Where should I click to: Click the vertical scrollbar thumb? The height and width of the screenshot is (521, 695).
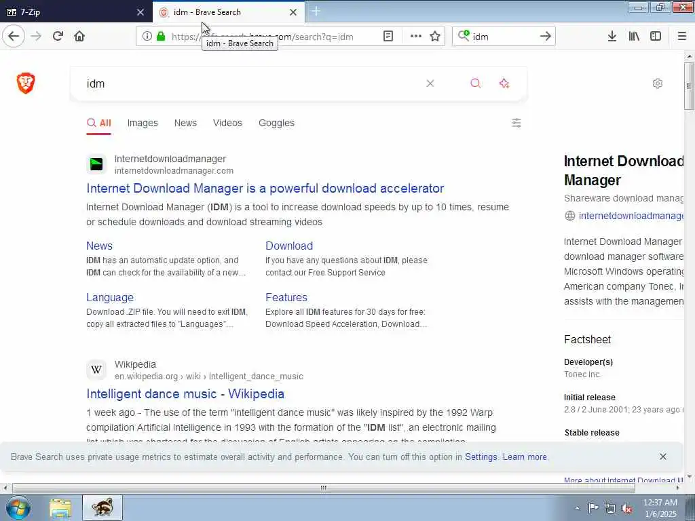pos(689,85)
